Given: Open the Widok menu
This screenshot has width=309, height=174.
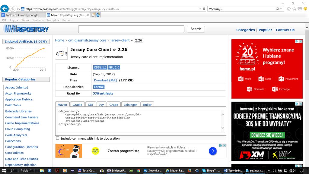Looking at the screenshot, I should click(x=25, y=20).
